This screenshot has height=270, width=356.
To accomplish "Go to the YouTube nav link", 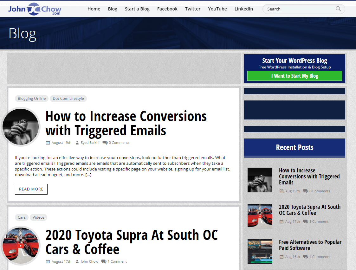I will pyautogui.click(x=217, y=9).
